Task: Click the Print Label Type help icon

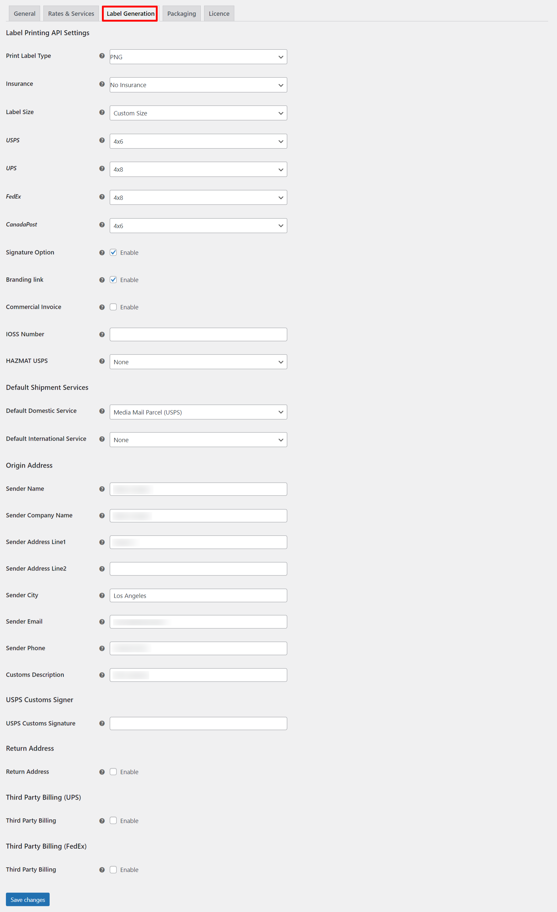Action: point(102,56)
